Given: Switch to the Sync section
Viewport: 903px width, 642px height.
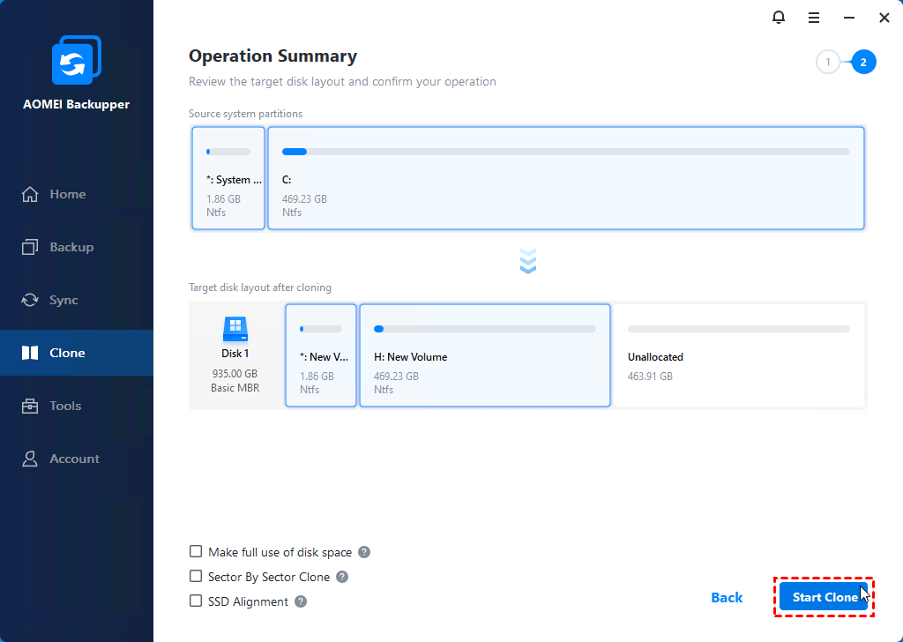Looking at the screenshot, I should [63, 300].
